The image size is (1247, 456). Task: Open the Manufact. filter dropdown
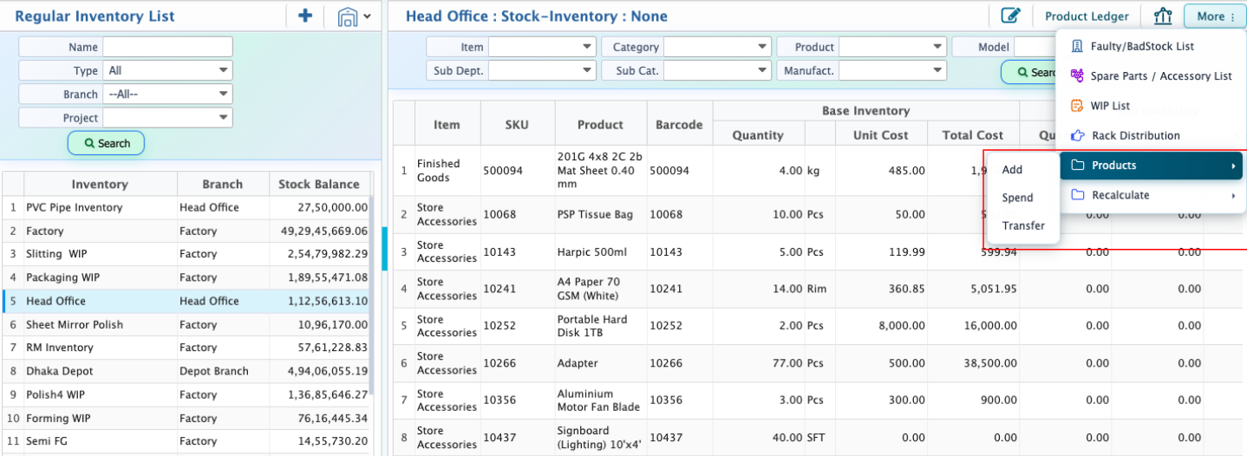(x=892, y=70)
